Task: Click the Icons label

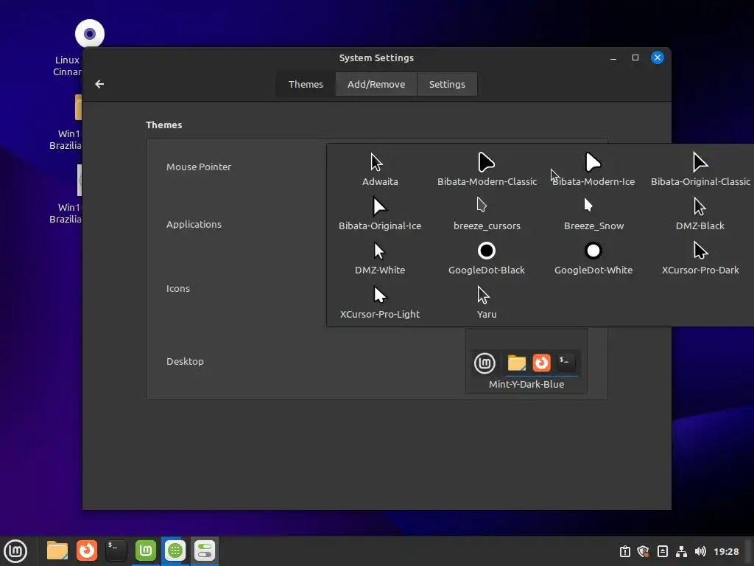Action: coord(178,288)
